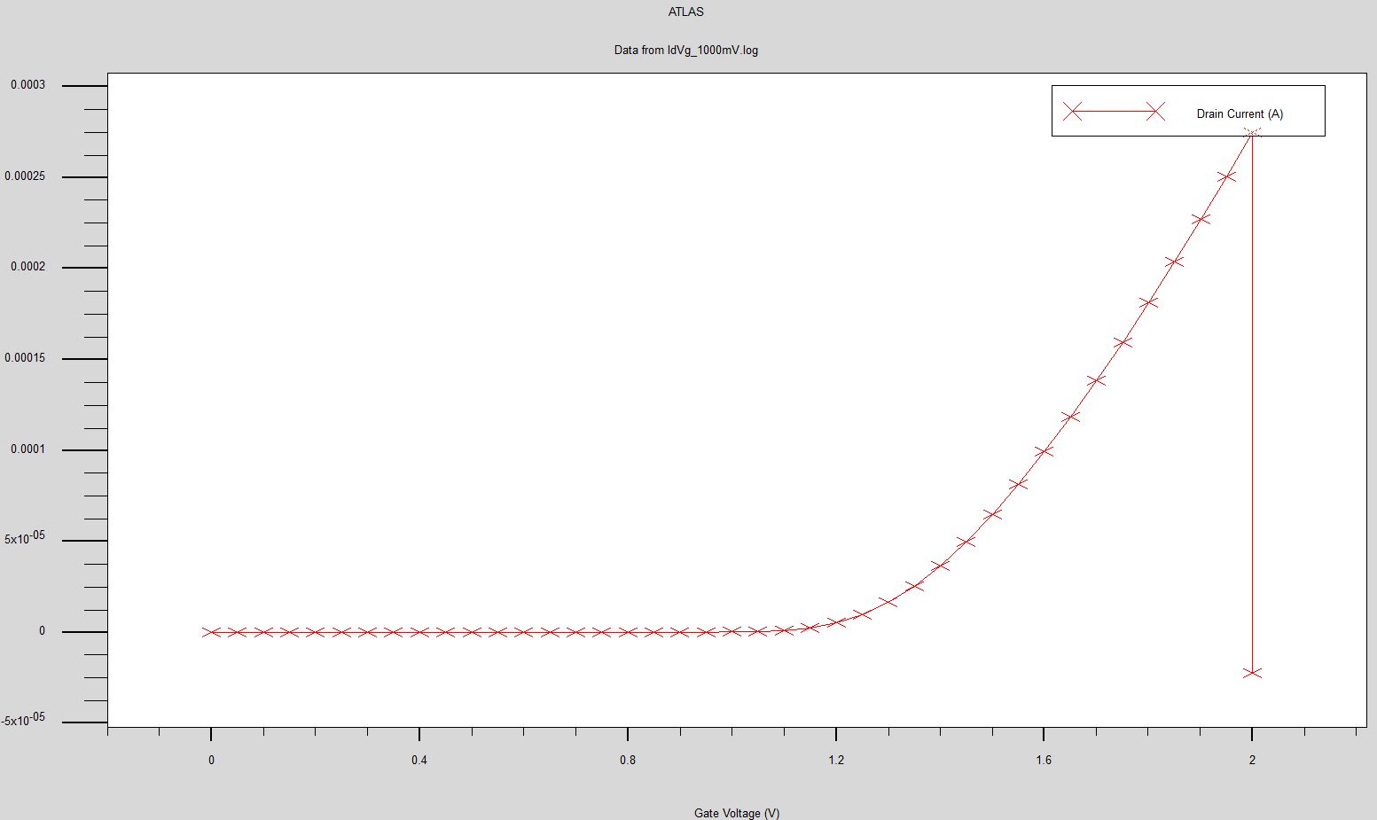This screenshot has height=820, width=1377.
Task: Click the 0 label on the drain current axis
Action: pyautogui.click(x=42, y=631)
